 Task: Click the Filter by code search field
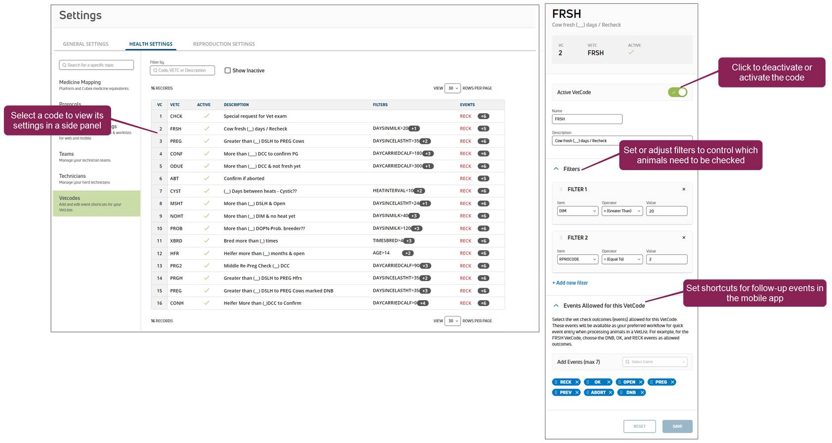[182, 71]
